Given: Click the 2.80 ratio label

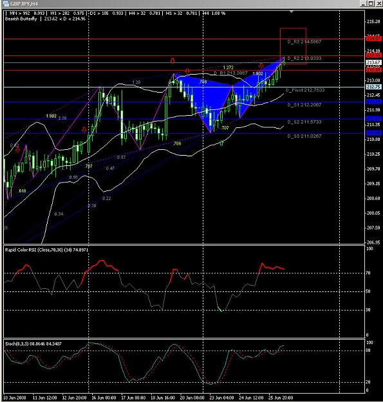Looking at the screenshot, I should [x=62, y=118].
